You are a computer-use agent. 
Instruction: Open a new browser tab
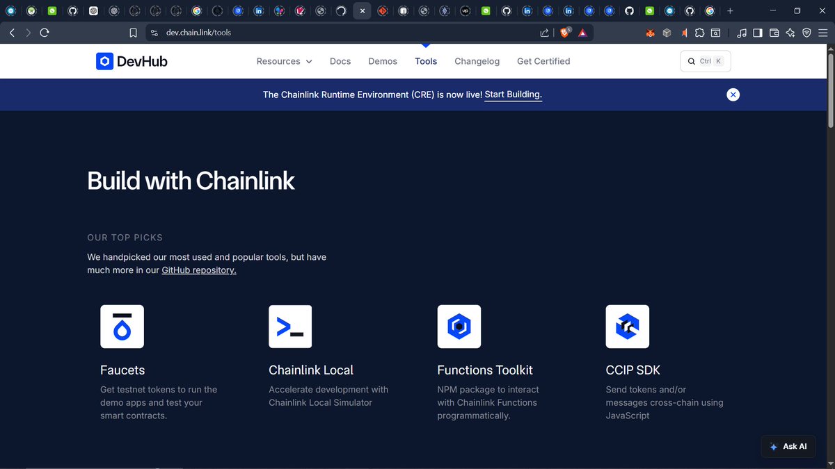pos(730,11)
